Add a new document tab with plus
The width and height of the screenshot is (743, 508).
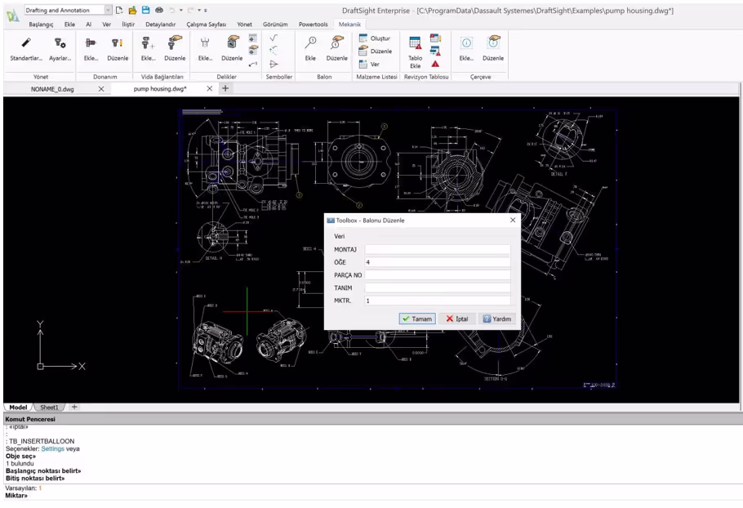(x=225, y=88)
